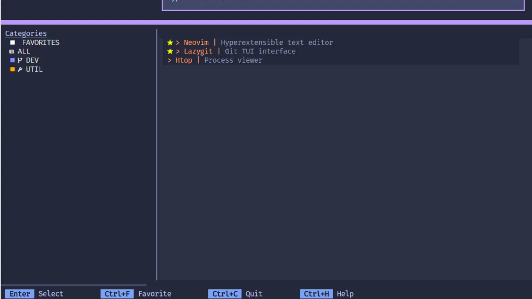532x299 pixels.
Task: Click the Enter key badge
Action: [20, 294]
